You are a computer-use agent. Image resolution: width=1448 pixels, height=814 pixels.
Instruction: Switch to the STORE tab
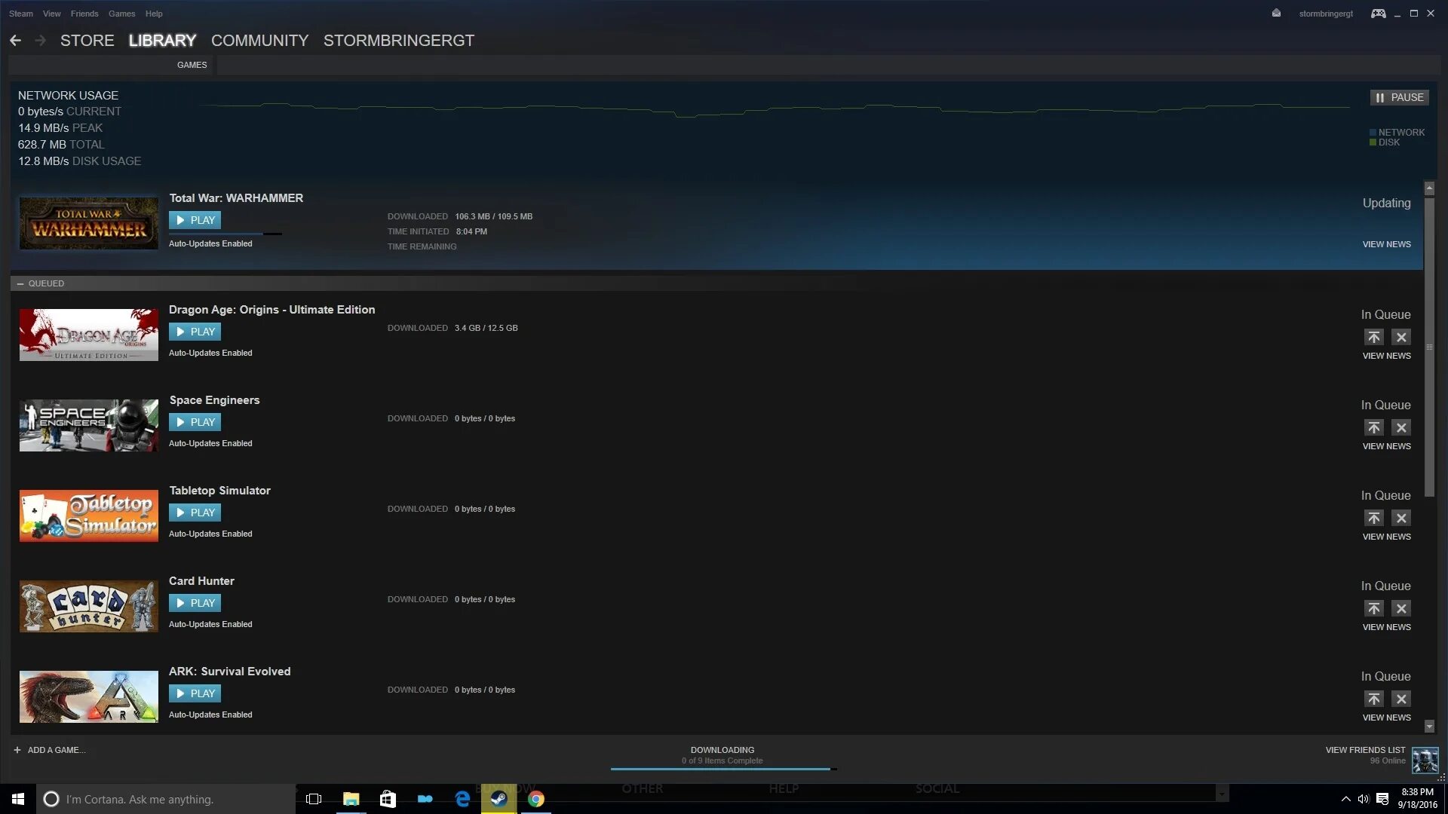pos(87,41)
